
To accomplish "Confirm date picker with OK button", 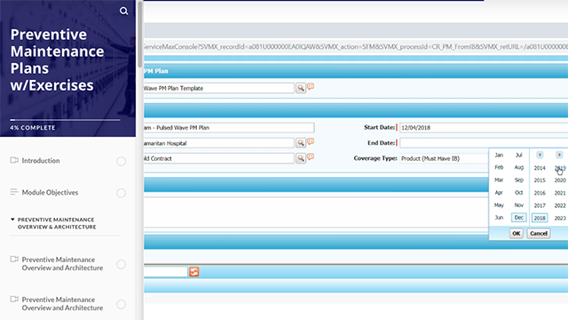I will pos(517,233).
